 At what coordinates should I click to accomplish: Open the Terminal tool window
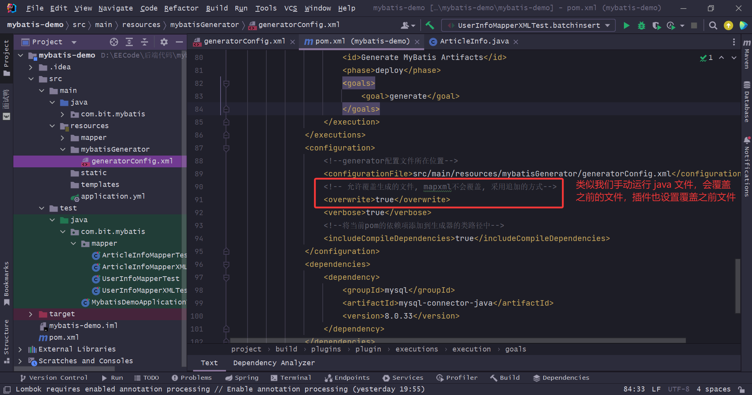click(x=291, y=378)
